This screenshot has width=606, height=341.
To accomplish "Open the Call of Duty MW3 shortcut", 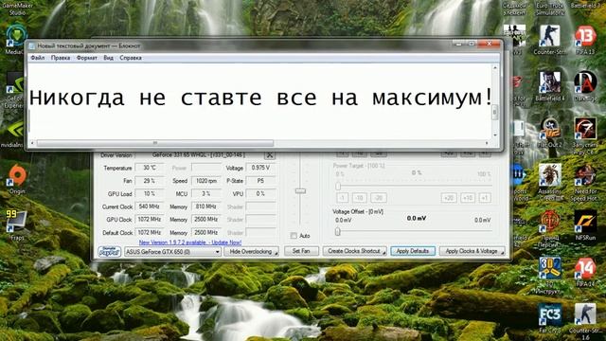I will coord(515,36).
